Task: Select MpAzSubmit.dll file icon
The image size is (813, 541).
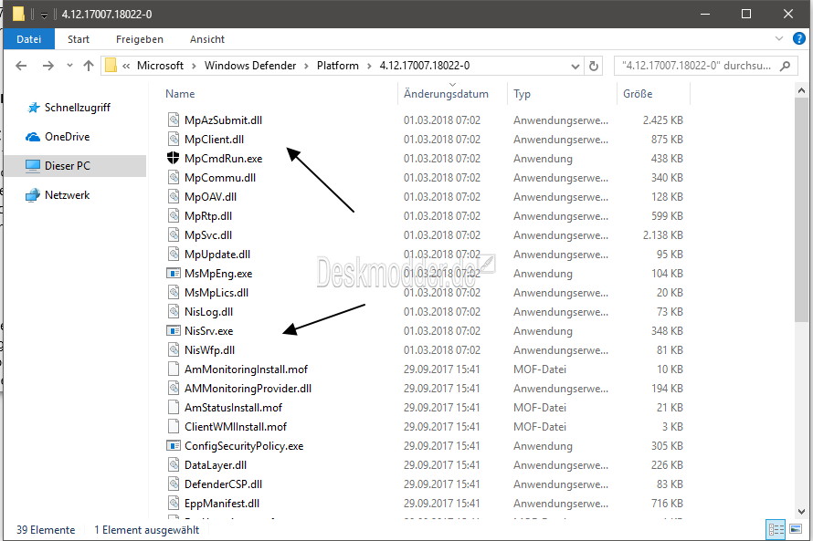Action: pyautogui.click(x=174, y=120)
